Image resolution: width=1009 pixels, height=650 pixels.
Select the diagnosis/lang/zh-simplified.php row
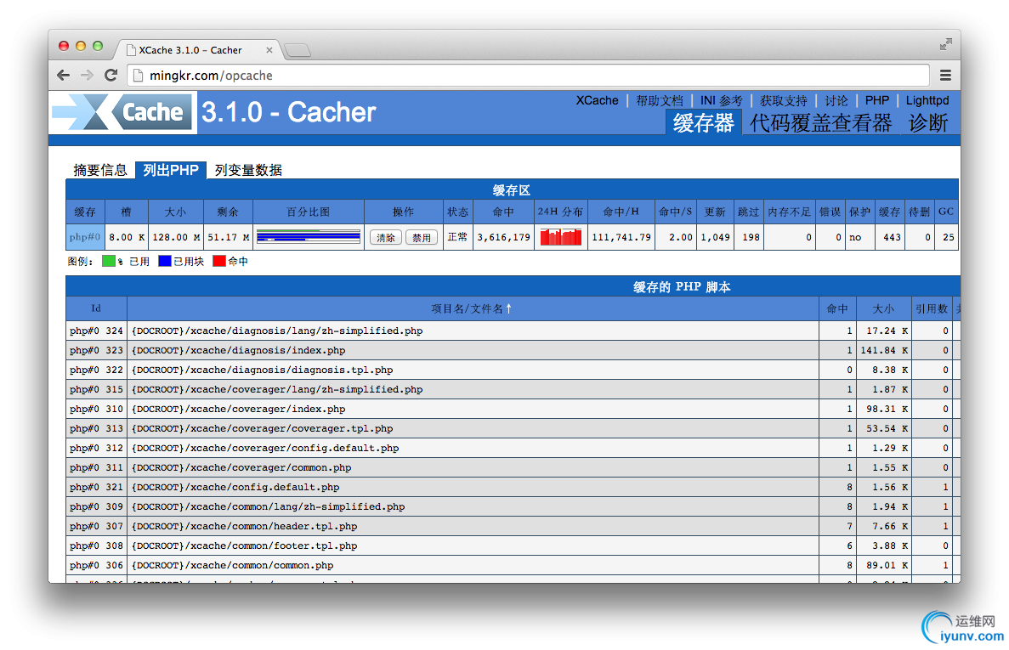pyautogui.click(x=513, y=331)
